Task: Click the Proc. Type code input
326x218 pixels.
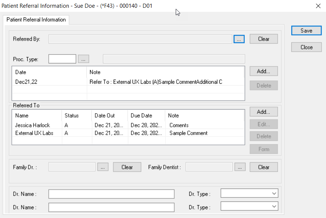Action: tap(62, 59)
